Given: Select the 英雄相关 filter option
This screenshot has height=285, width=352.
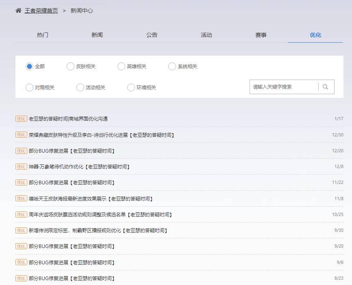Looking at the screenshot, I should [x=121, y=66].
